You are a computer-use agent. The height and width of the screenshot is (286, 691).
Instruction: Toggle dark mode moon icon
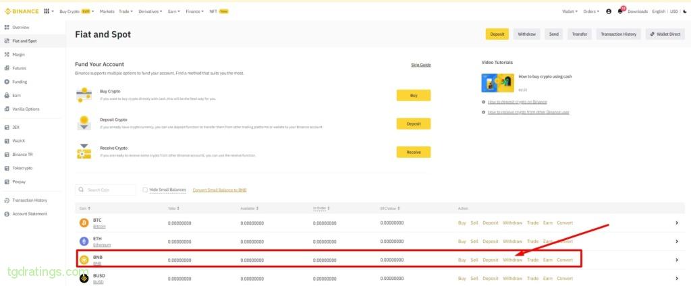pos(685,11)
